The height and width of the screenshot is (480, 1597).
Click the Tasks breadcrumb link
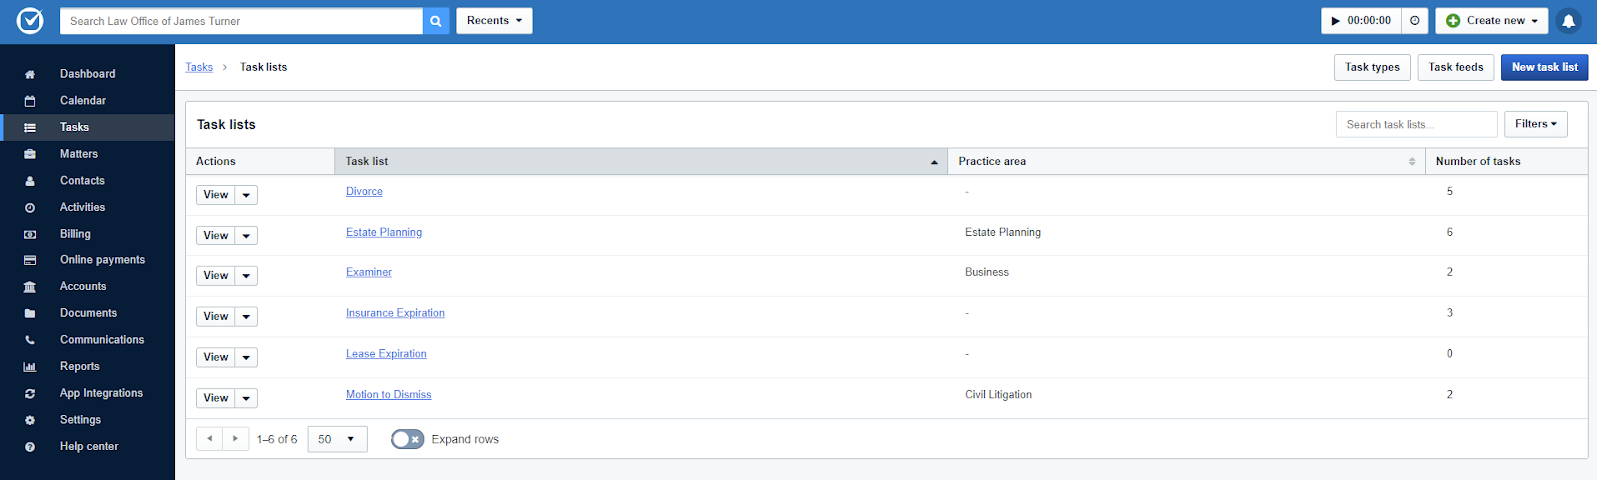click(x=199, y=67)
